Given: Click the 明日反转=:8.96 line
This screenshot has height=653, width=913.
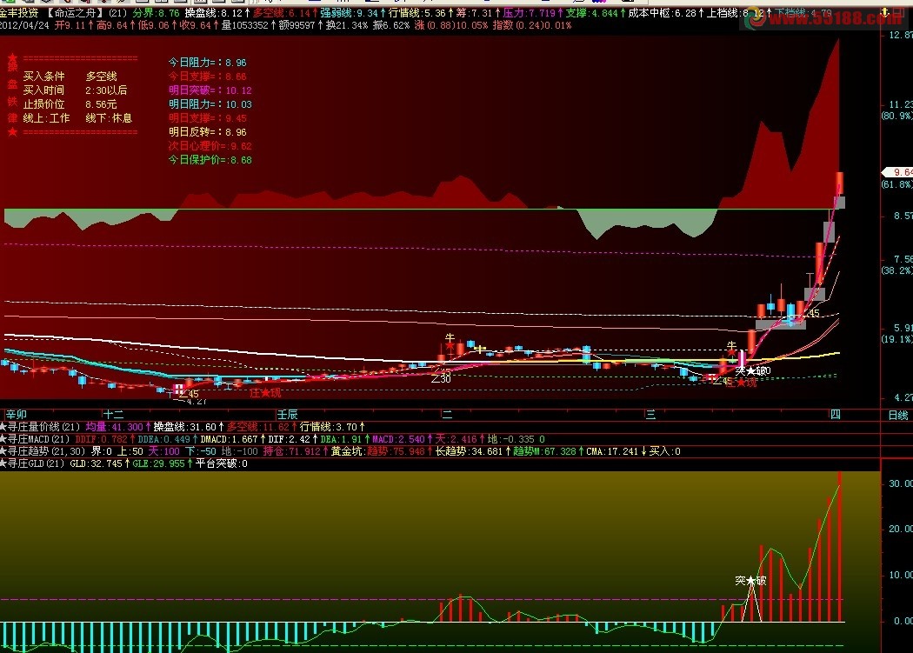Looking at the screenshot, I should pyautogui.click(x=207, y=132).
